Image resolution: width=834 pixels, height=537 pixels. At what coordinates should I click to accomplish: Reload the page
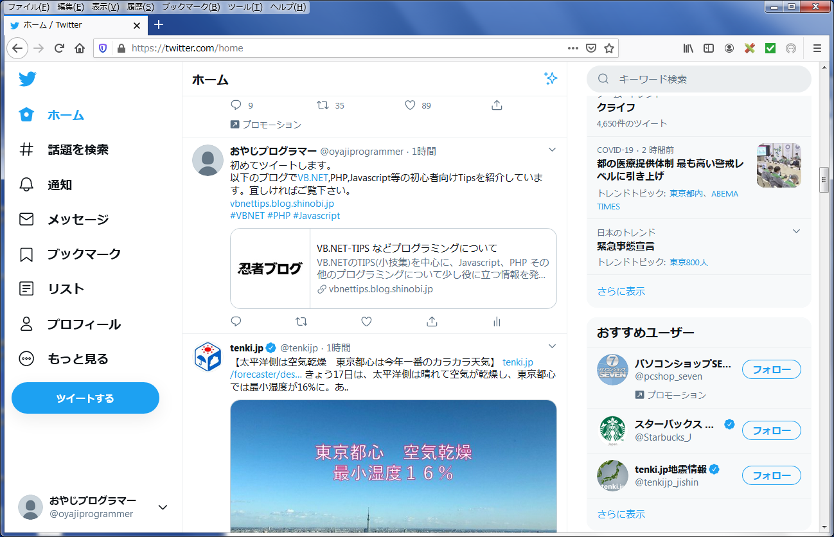[59, 48]
